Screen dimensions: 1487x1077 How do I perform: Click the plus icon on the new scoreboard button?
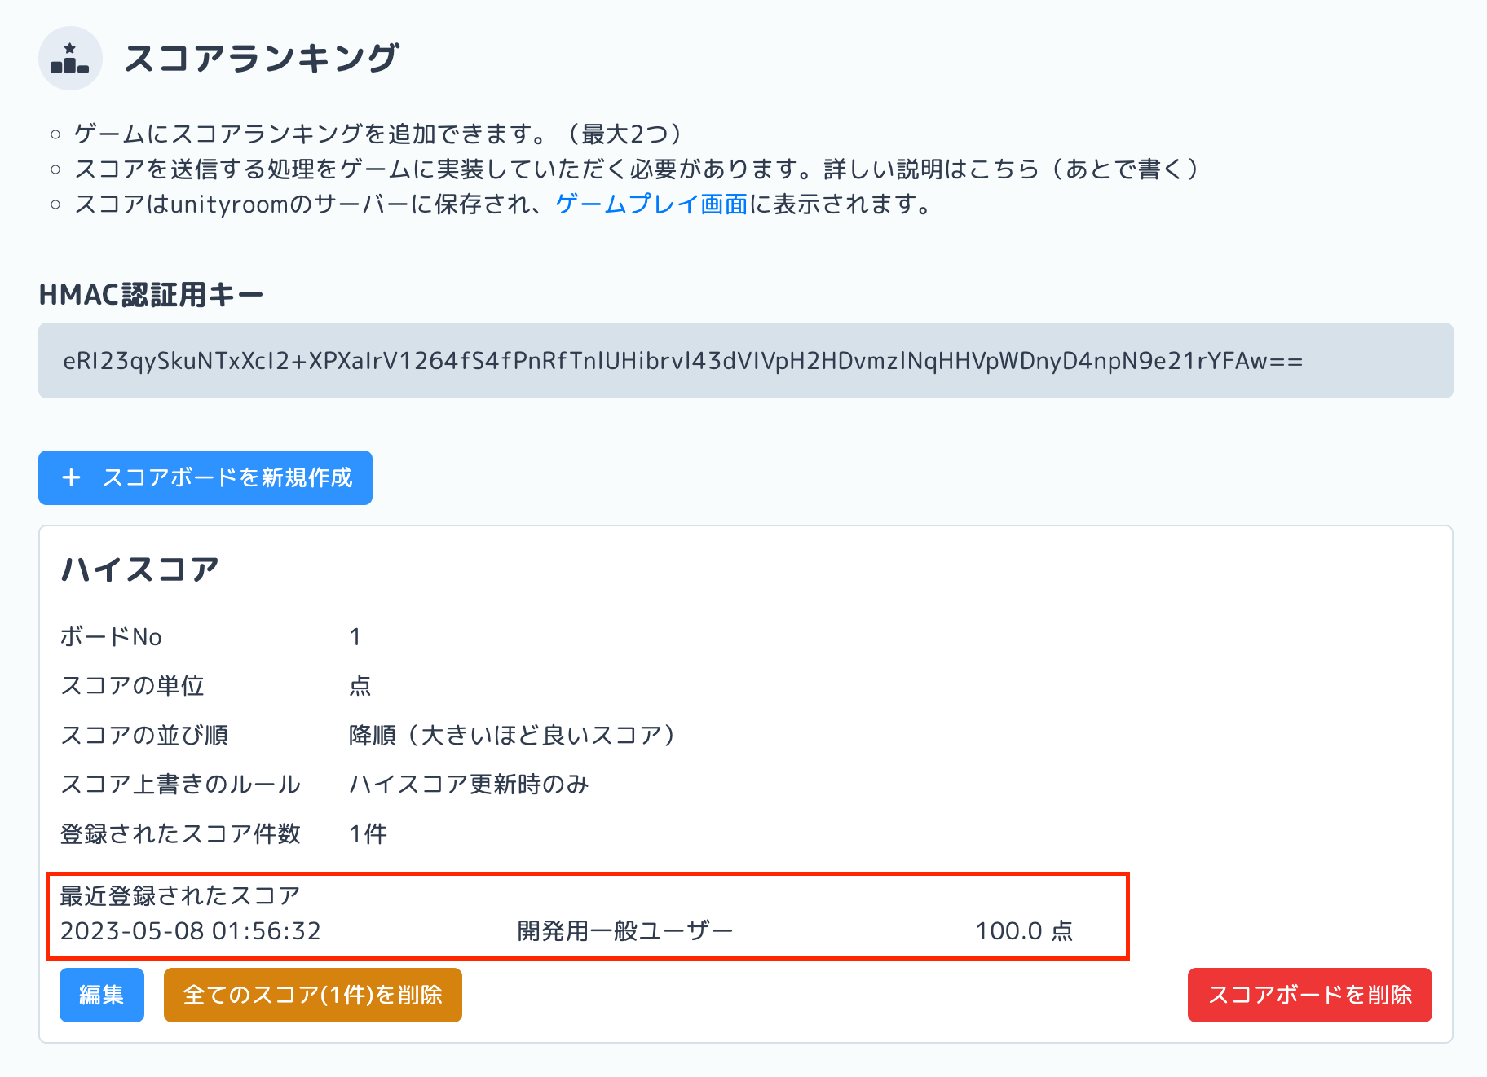tap(73, 478)
